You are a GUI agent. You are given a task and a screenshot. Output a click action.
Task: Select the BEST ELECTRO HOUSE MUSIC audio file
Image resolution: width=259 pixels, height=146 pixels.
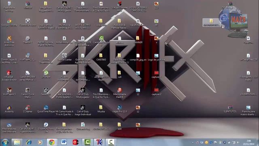pyautogui.click(x=83, y=24)
